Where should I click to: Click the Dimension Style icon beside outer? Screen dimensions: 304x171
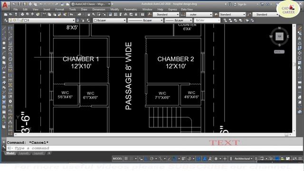point(183,14)
